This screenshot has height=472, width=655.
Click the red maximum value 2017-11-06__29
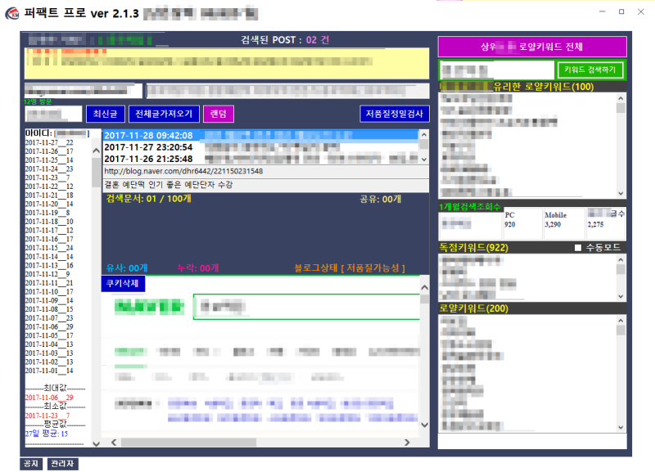49,398
